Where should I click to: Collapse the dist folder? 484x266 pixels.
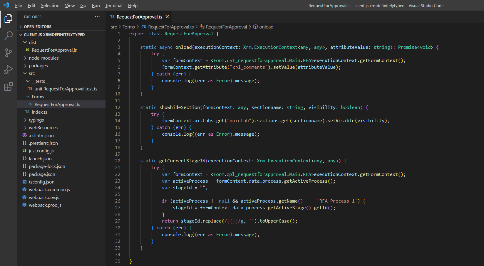click(x=32, y=42)
